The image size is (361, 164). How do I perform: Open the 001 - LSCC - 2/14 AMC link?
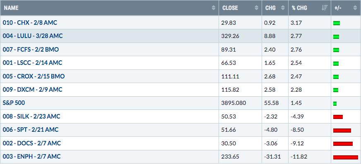(x=32, y=63)
